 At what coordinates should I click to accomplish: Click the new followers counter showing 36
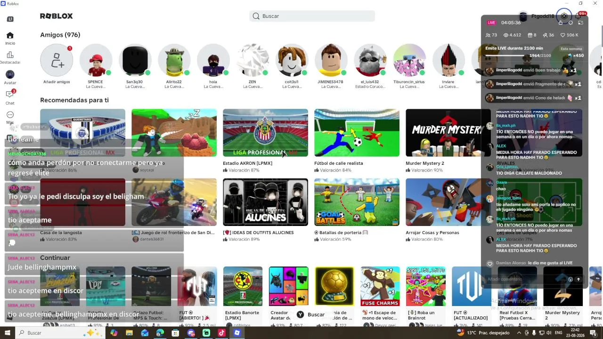click(x=548, y=35)
